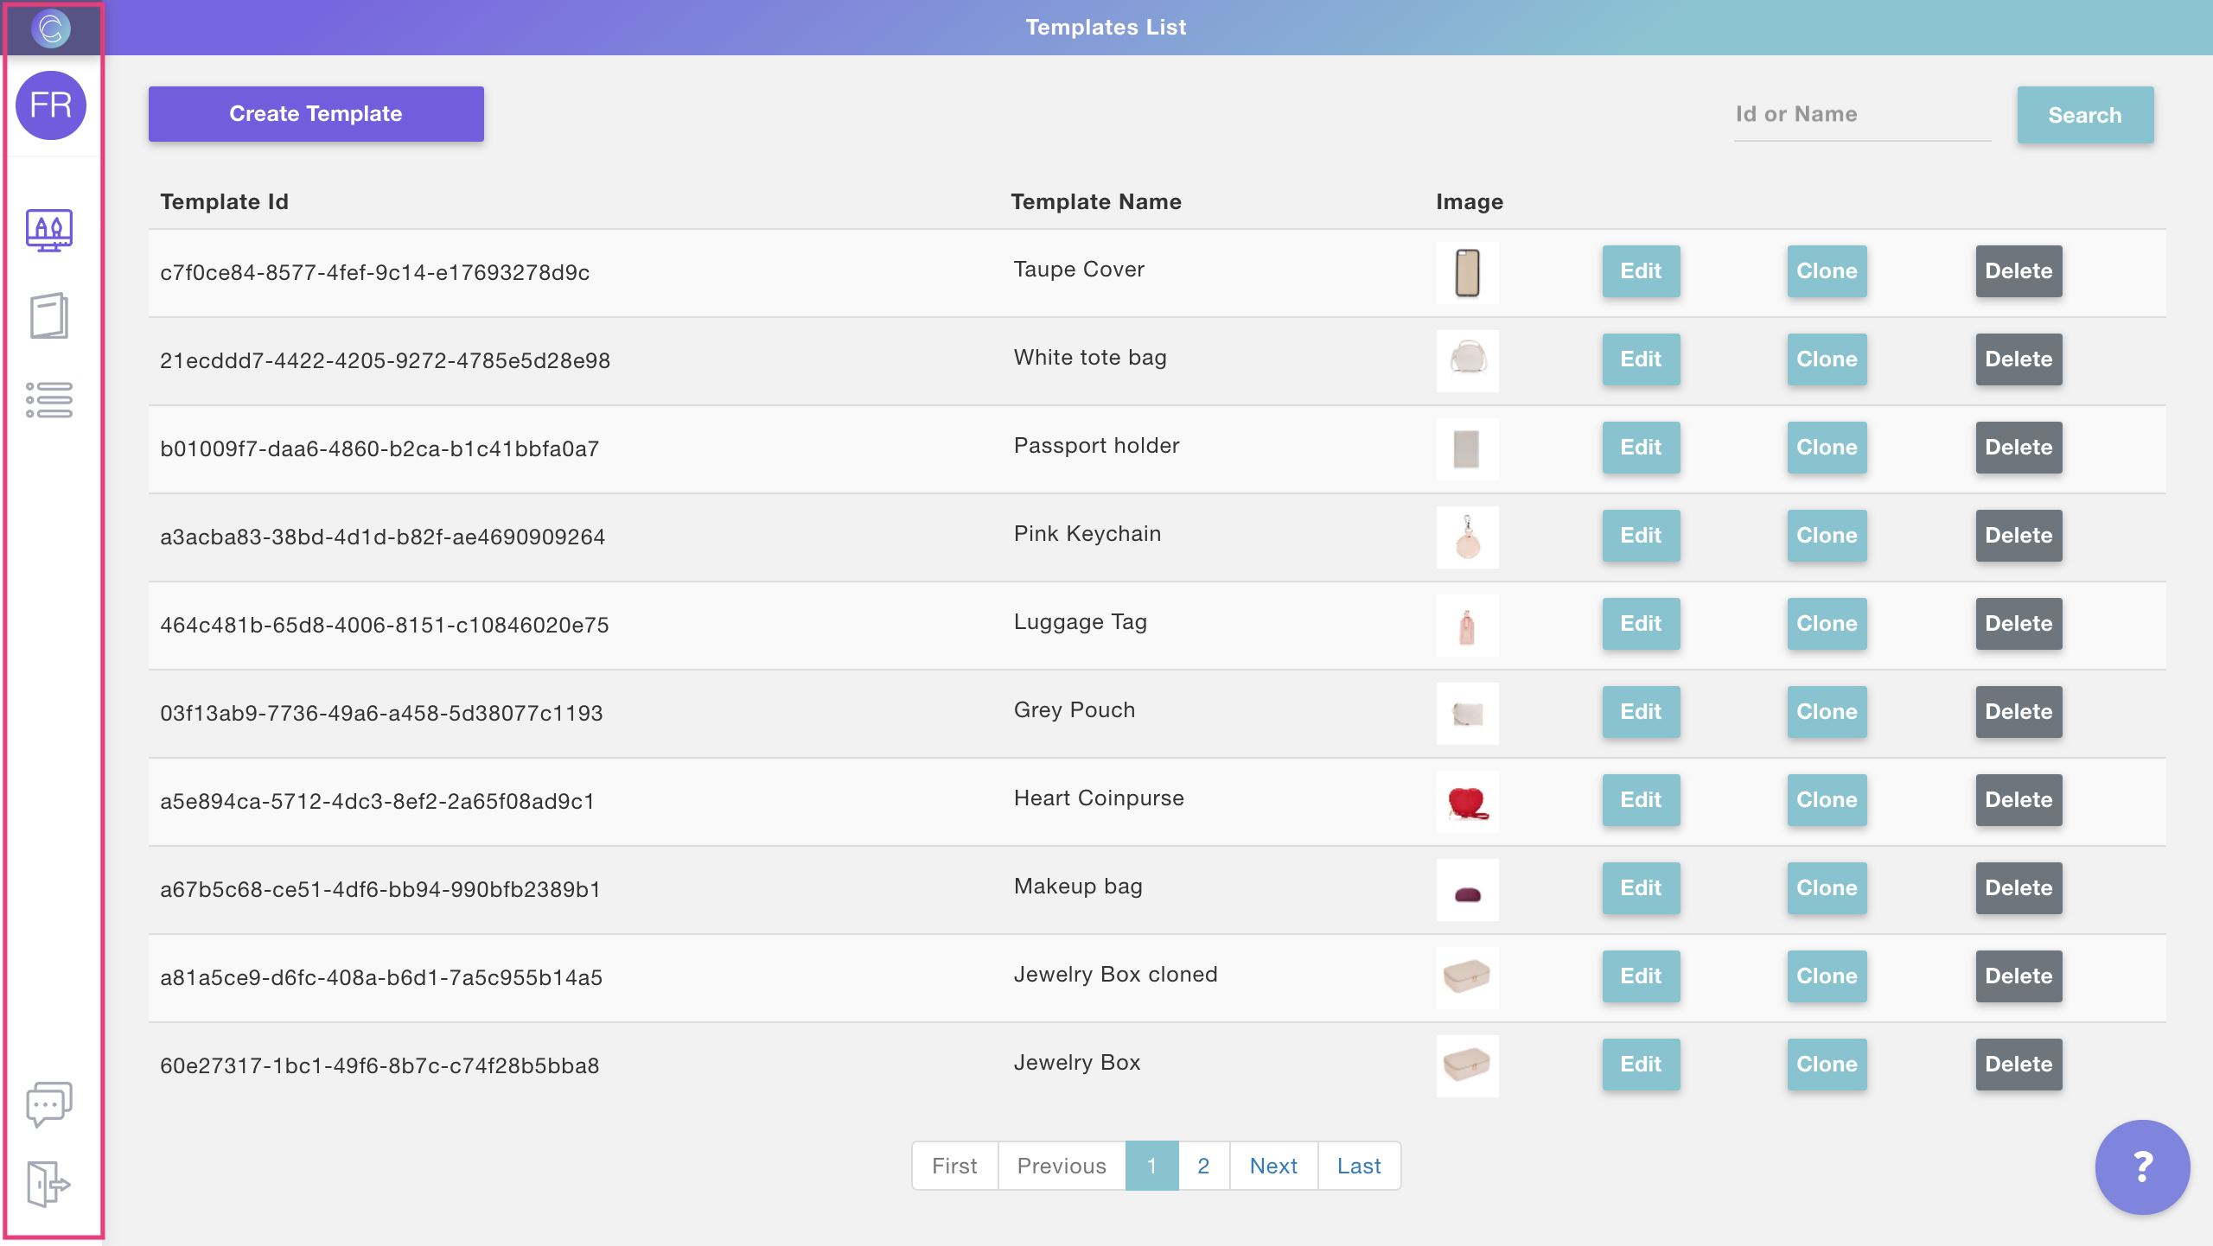Open the FR user profile avatar
2213x1246 pixels.
click(51, 105)
